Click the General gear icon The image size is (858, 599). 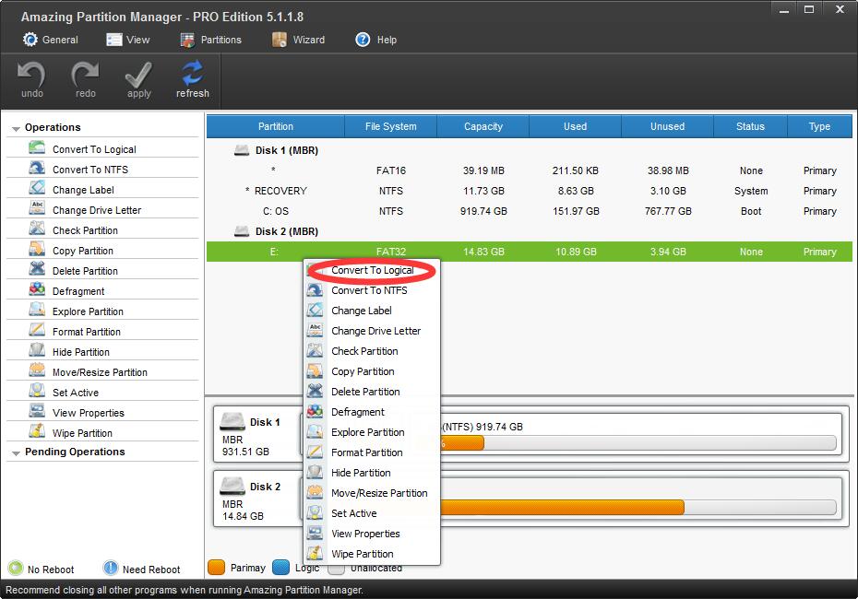pyautogui.click(x=30, y=40)
